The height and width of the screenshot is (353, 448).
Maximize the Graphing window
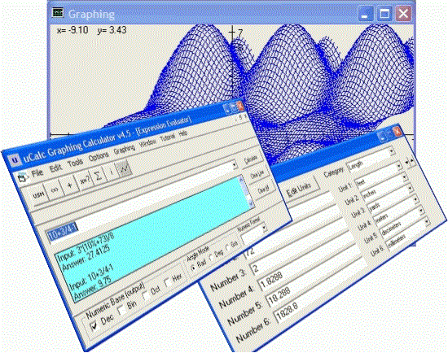pyautogui.click(x=384, y=13)
